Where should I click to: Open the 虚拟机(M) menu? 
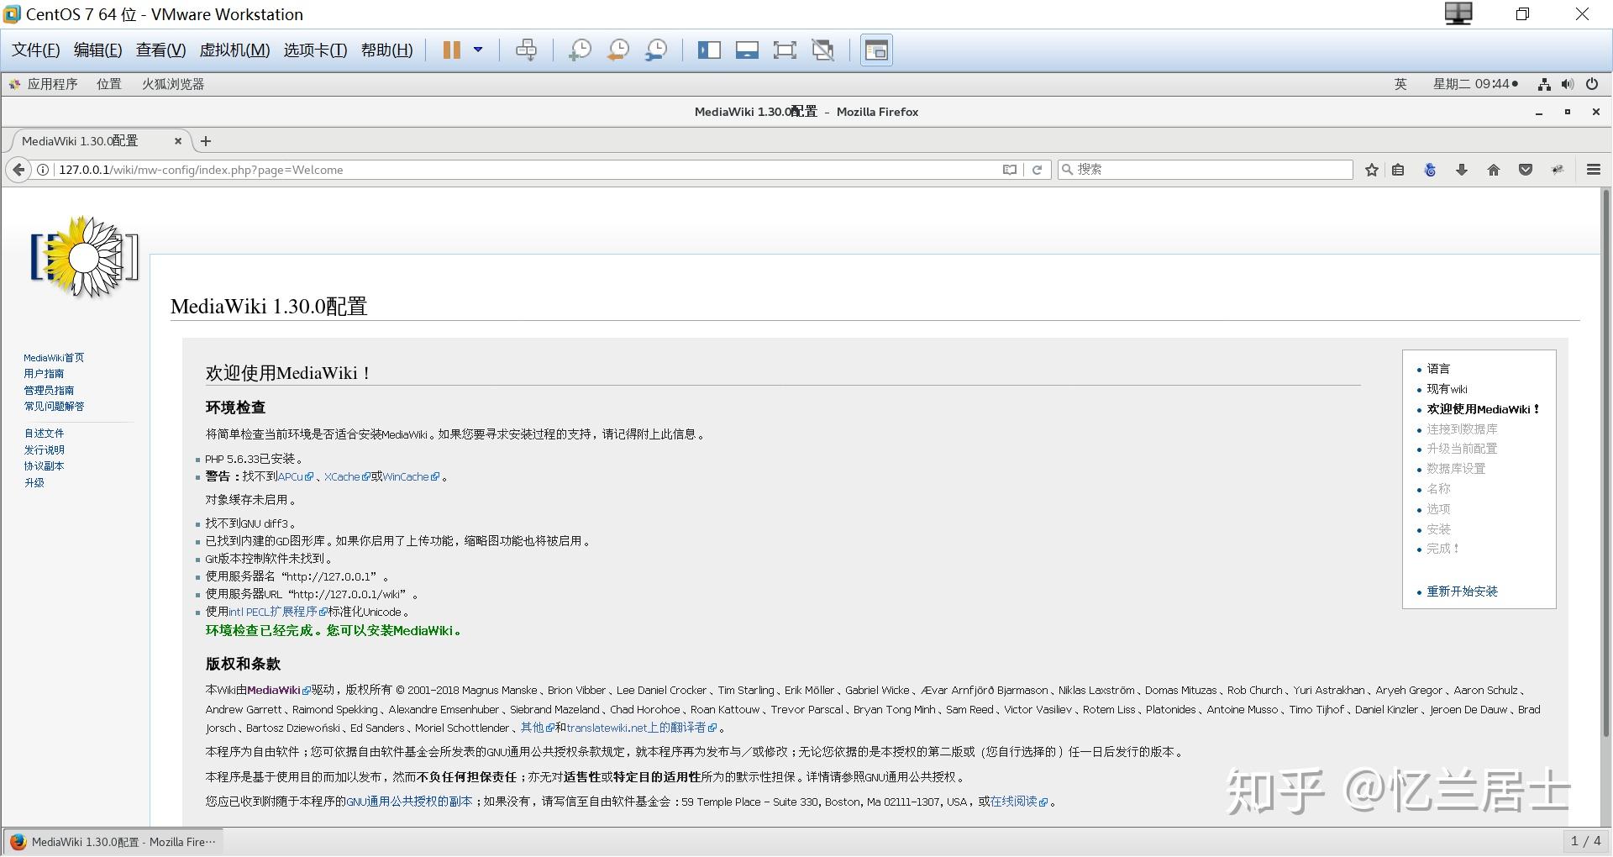[235, 50]
